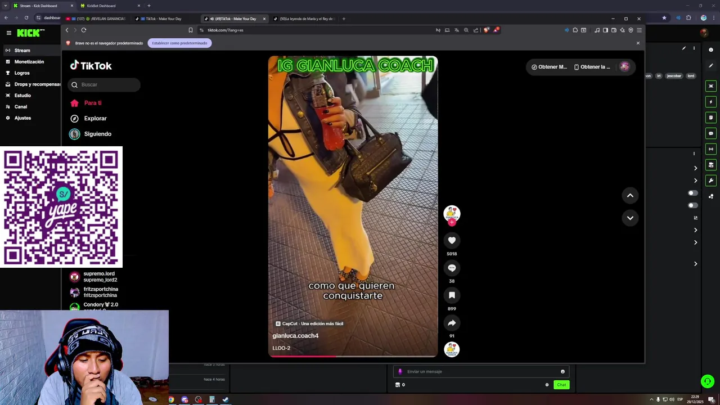Toggle the second switch in Kick panel
Viewport: 720px width, 405px height.
pos(693,205)
